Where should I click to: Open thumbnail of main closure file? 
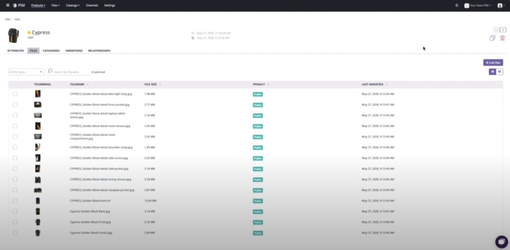(x=38, y=126)
